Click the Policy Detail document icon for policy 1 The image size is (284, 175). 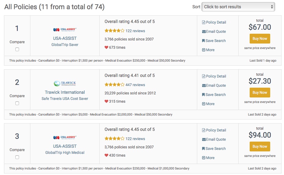pos(204,22)
